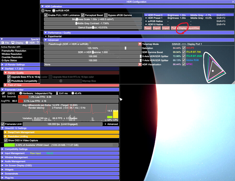Toggle Show OSD in Video Capture
The image size is (235, 181).
(x=6, y=141)
